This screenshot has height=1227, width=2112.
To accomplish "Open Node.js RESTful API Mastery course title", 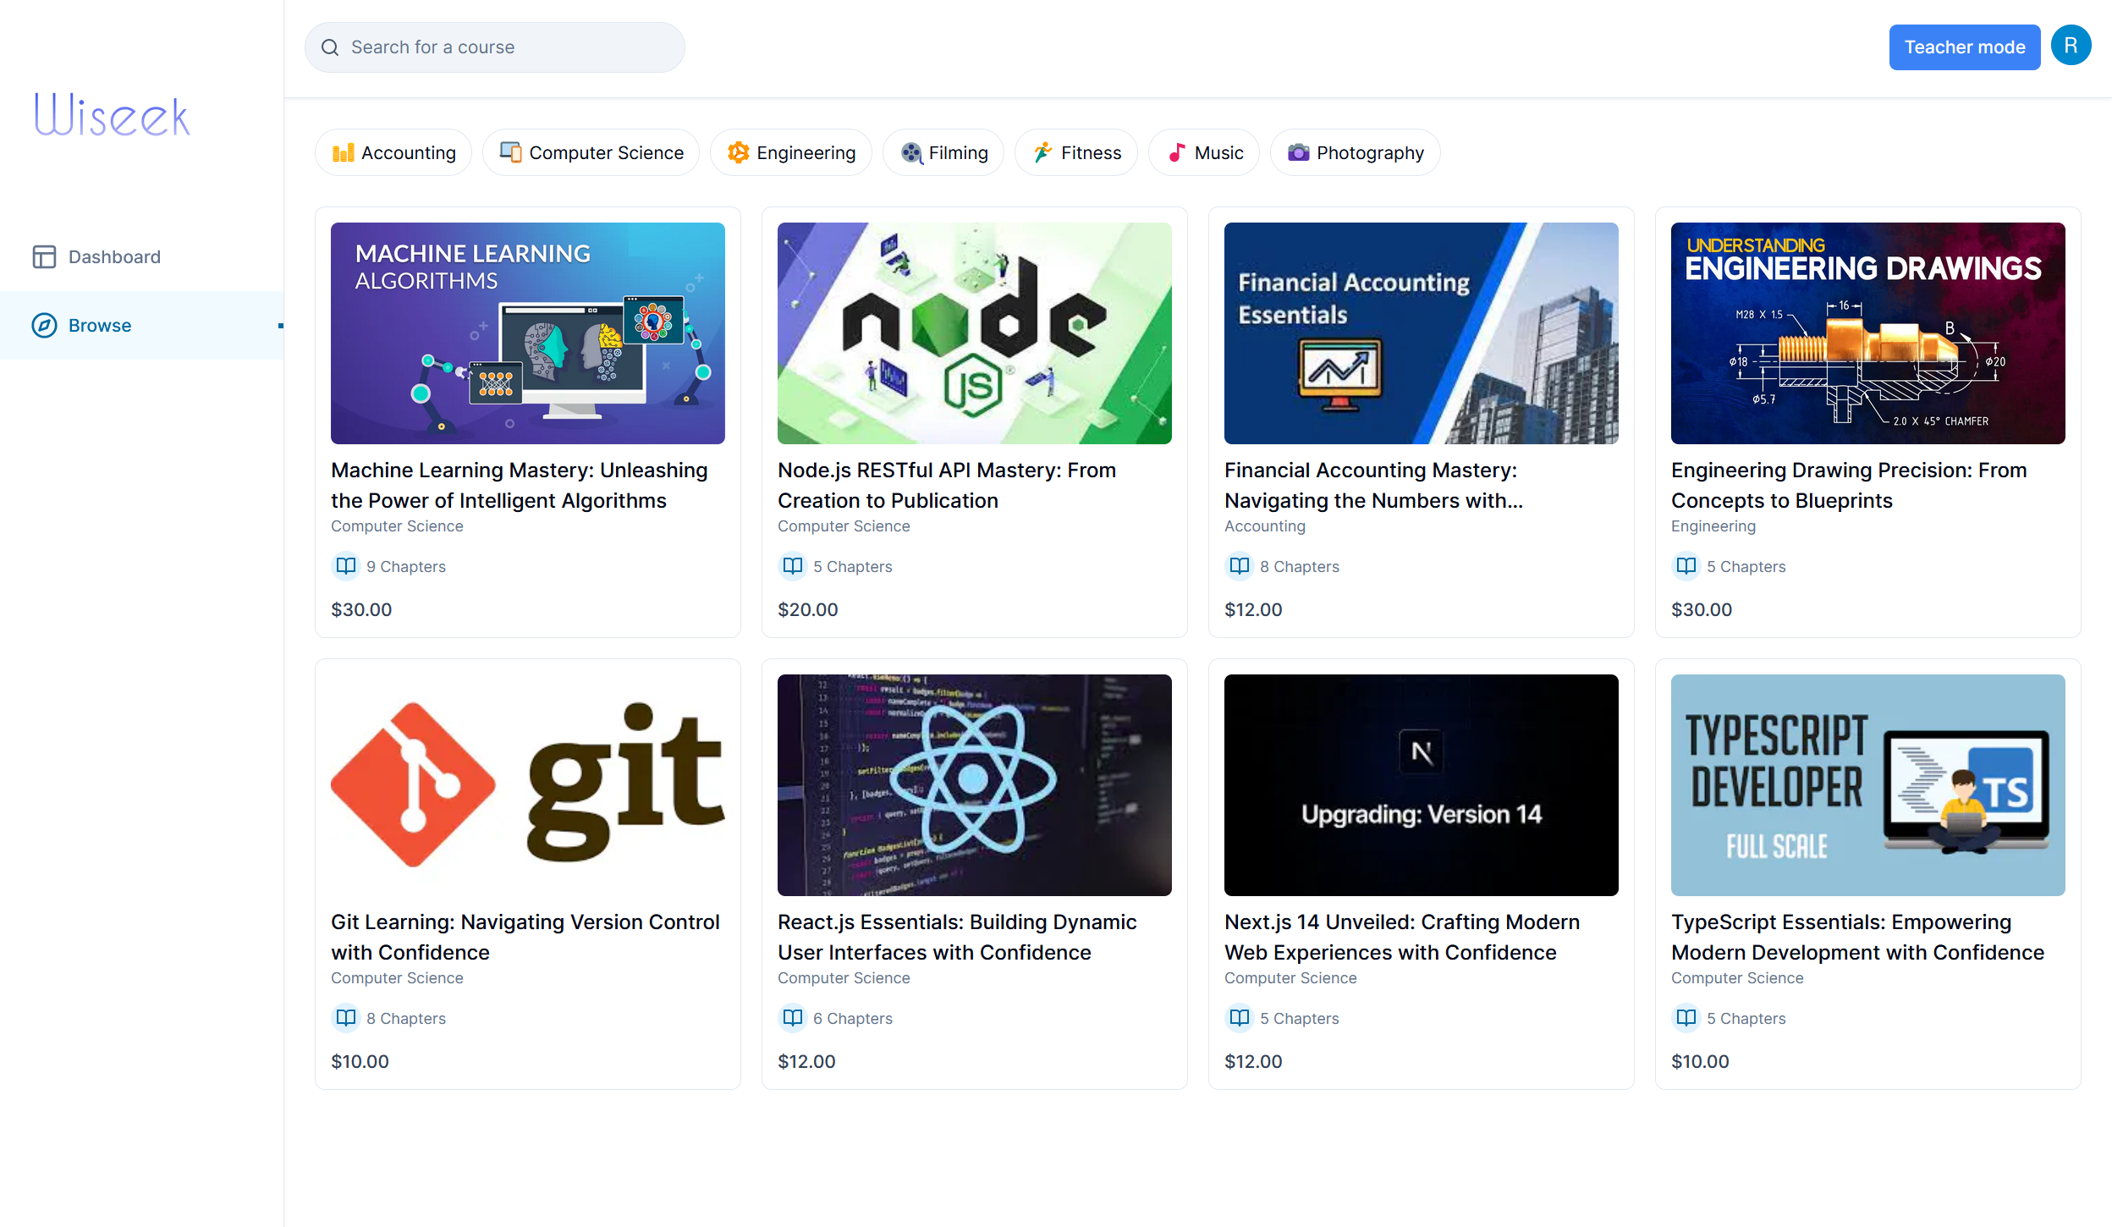I will (x=946, y=485).
